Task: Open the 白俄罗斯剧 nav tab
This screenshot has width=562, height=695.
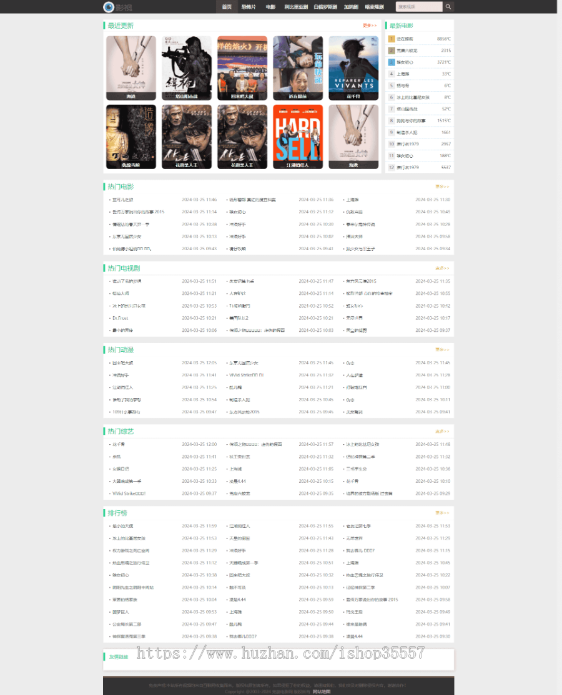Action: pos(325,7)
